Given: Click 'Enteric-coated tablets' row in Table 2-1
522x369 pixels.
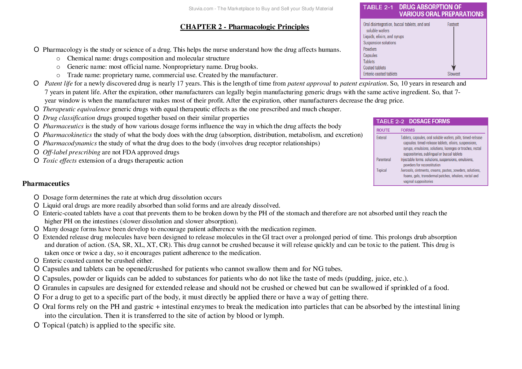Looking at the screenshot, I should coord(380,74).
